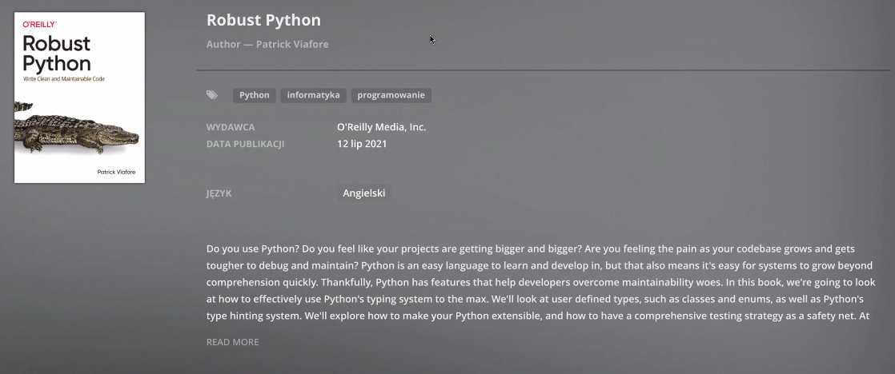895x374 pixels.
Task: Select the informatyka tag
Action: (x=313, y=95)
